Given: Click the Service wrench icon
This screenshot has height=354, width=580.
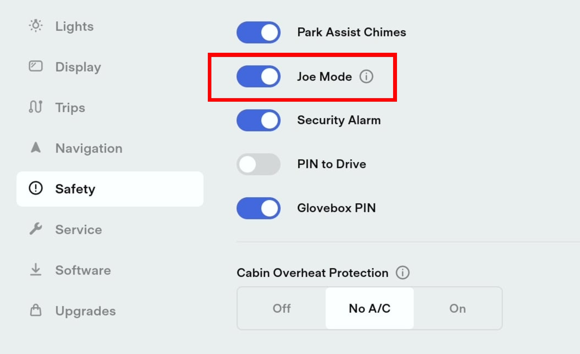Looking at the screenshot, I should point(35,229).
